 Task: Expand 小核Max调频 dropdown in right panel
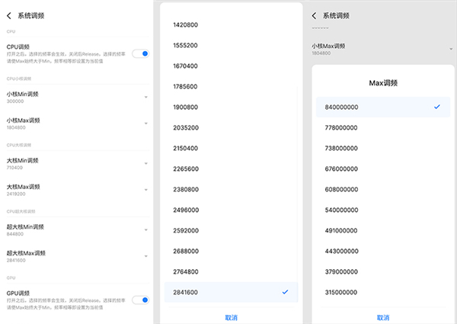(x=382, y=49)
